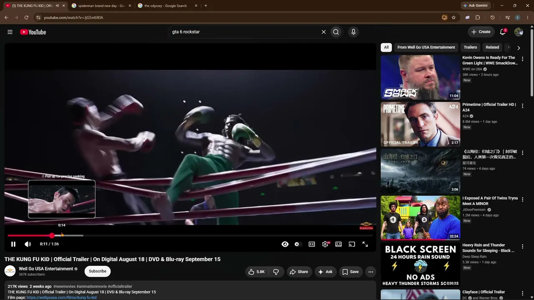Viewport: 534px width, 300px height.
Task: Open the Kevin Owens SmackDown video thumbnail
Action: pos(421,77)
